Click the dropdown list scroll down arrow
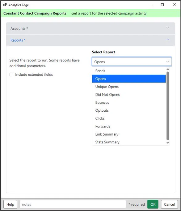The height and width of the screenshot is (211, 181). (x=168, y=143)
